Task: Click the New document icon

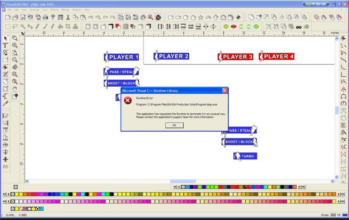Action: pos(8,17)
